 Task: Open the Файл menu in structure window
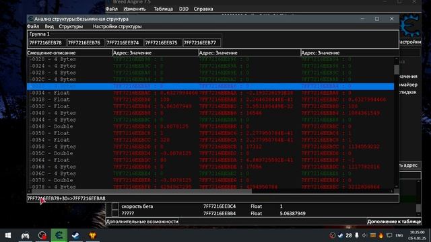point(33,26)
